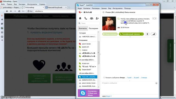Open the Skype Home icon
The image size is (176, 99).
click(80, 18)
